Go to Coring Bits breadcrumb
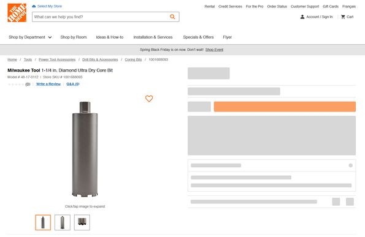The height and width of the screenshot is (237, 365). (133, 60)
